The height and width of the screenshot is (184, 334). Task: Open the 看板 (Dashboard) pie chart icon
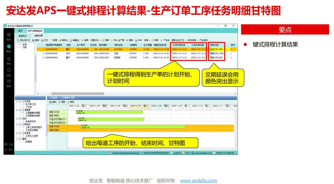[9, 81]
